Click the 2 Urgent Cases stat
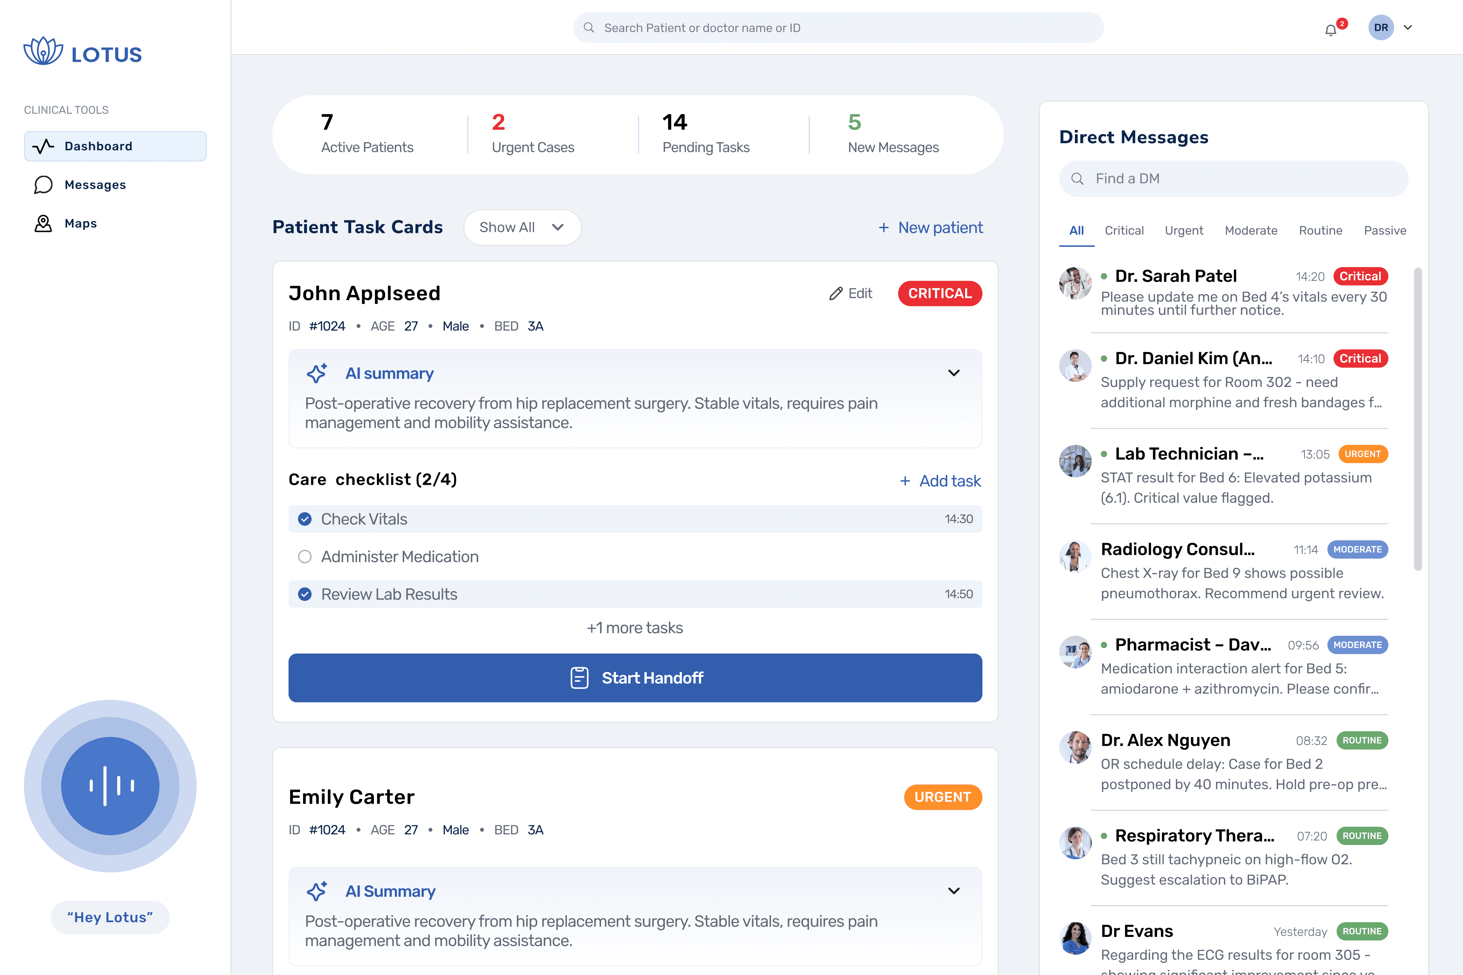Viewport: 1463px width, 975px height. (x=533, y=133)
